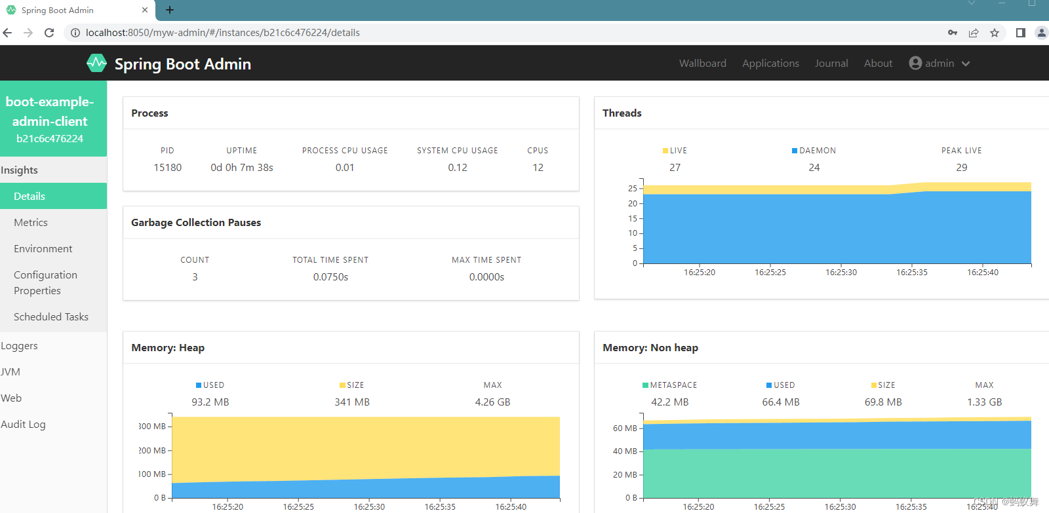Toggle the browser side panel icon
The image size is (1049, 513).
pos(1021,33)
